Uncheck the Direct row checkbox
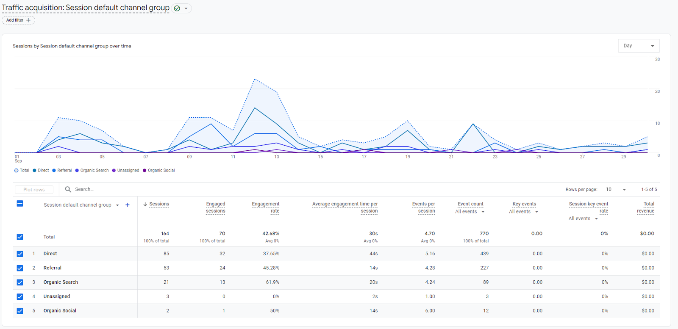 [20, 254]
